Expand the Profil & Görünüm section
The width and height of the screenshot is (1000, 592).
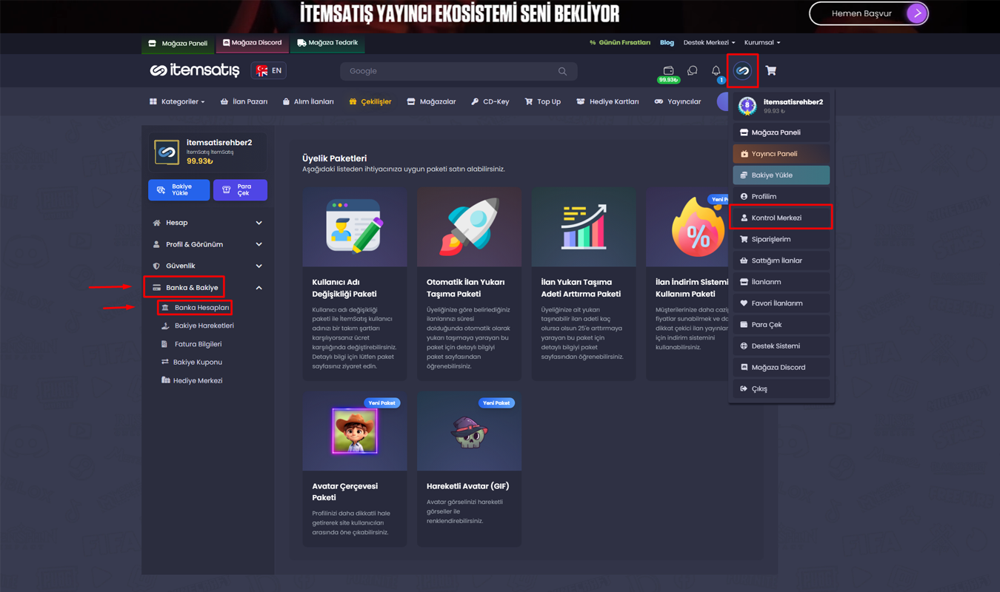click(x=207, y=244)
